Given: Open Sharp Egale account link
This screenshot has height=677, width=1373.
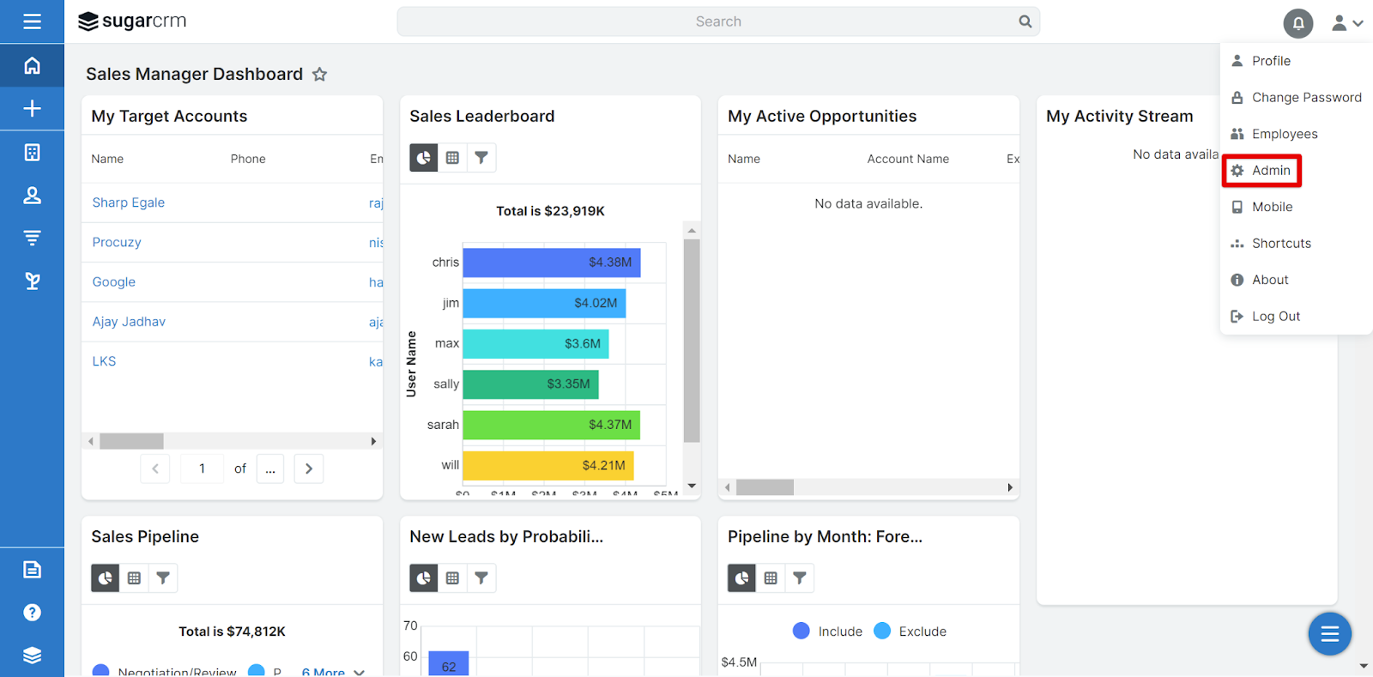Looking at the screenshot, I should [x=129, y=202].
